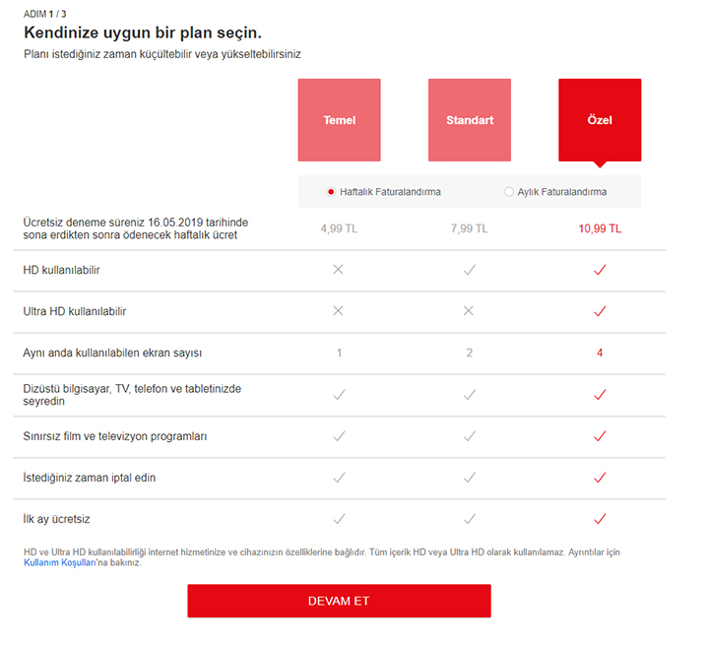709x645 pixels.
Task: Click the Özel HD red checkmark
Action: [599, 269]
